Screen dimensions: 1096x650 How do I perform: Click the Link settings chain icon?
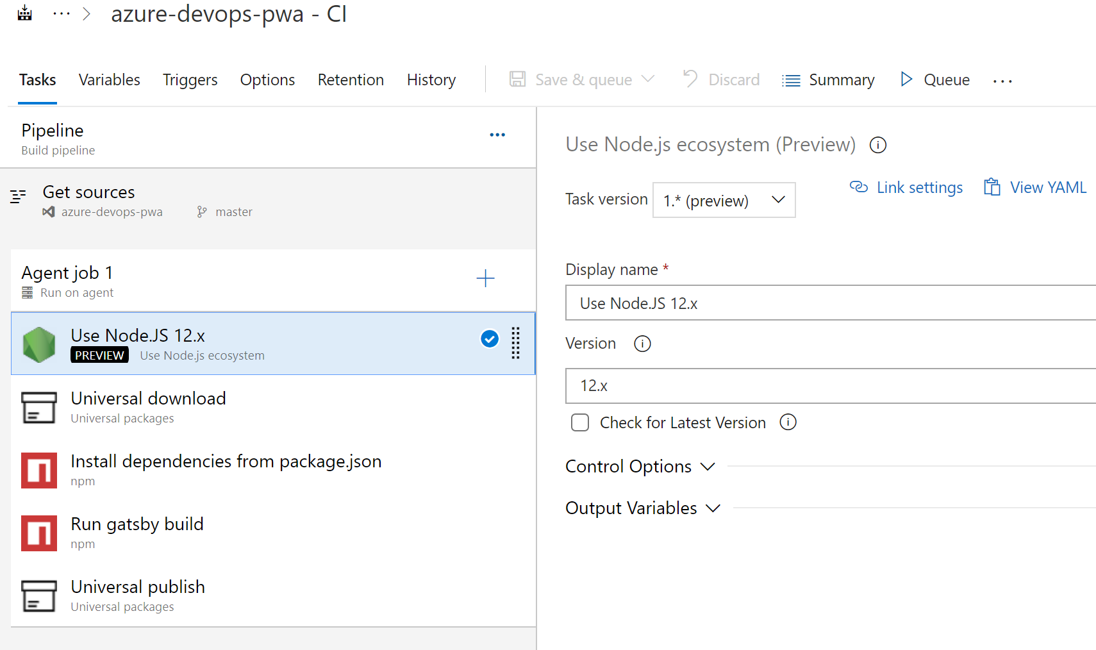(859, 187)
